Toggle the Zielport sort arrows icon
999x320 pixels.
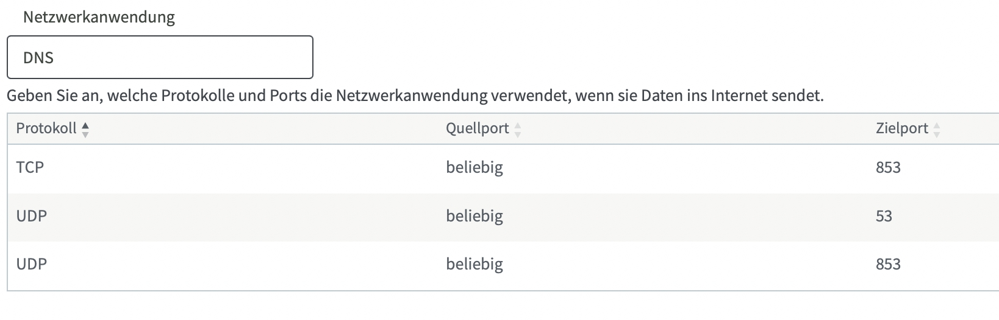coord(937,130)
